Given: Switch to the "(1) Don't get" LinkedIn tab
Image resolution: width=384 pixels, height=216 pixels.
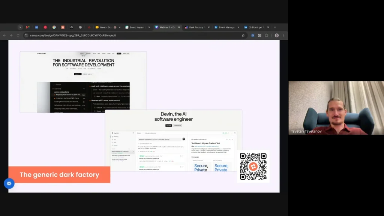Looking at the screenshot, I should 256,27.
